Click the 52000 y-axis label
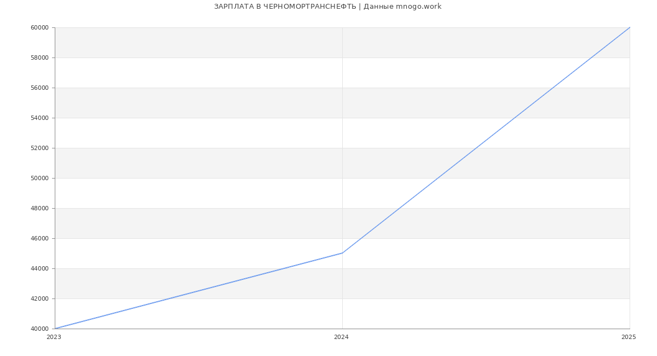Viewport: 657px width, 356px height. pyautogui.click(x=40, y=148)
